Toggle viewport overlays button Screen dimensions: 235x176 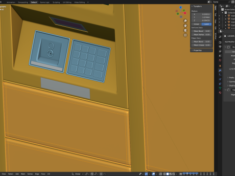tap(154, 174)
